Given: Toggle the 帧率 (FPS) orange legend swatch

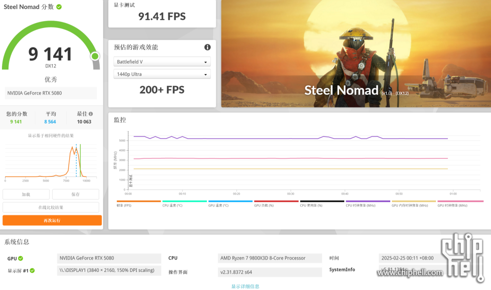Looking at the screenshot, I should click(139, 201).
